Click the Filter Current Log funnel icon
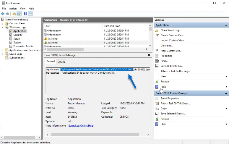The width and height of the screenshot is (229, 144). tap(157, 51)
